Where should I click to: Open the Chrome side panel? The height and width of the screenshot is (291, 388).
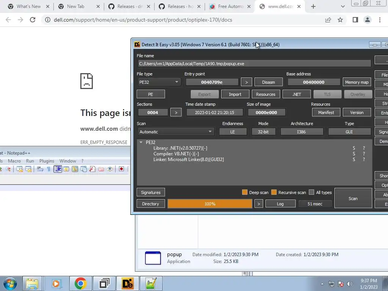(x=355, y=20)
